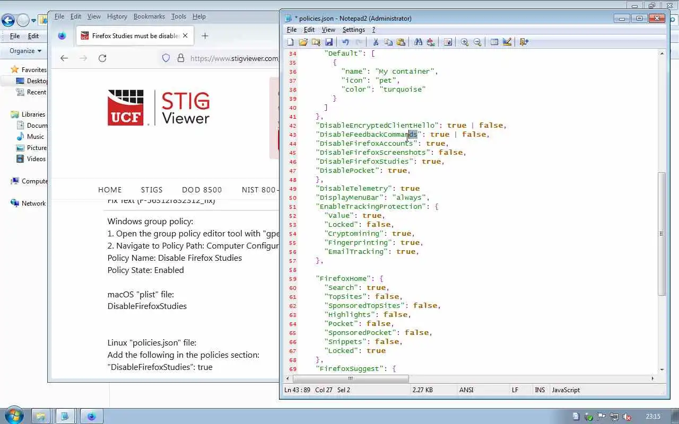Open Replace dialog from Notepad2 toolbar
Image resolution: width=679 pixels, height=424 pixels.
[x=431, y=42]
